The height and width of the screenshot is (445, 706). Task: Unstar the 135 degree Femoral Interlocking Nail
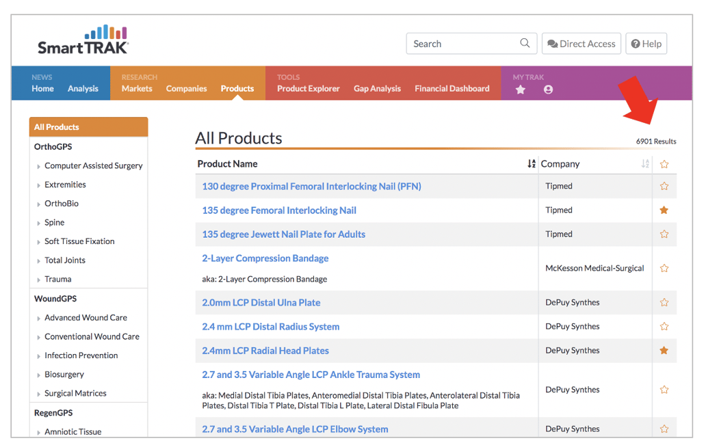(664, 210)
